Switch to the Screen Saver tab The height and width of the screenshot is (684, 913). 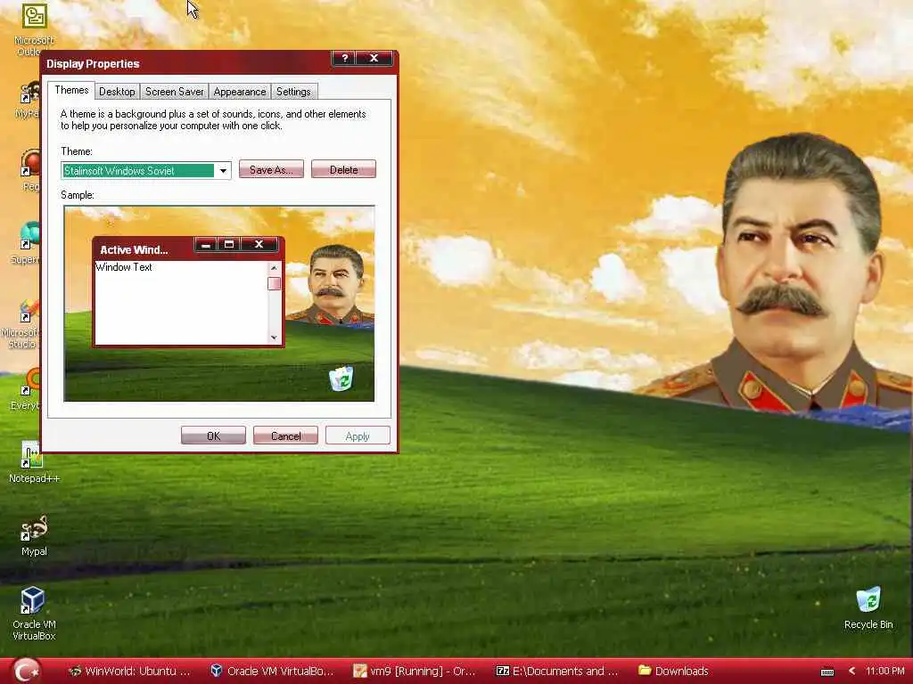[174, 92]
